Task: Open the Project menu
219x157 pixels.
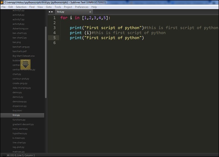Action: coord(68,7)
